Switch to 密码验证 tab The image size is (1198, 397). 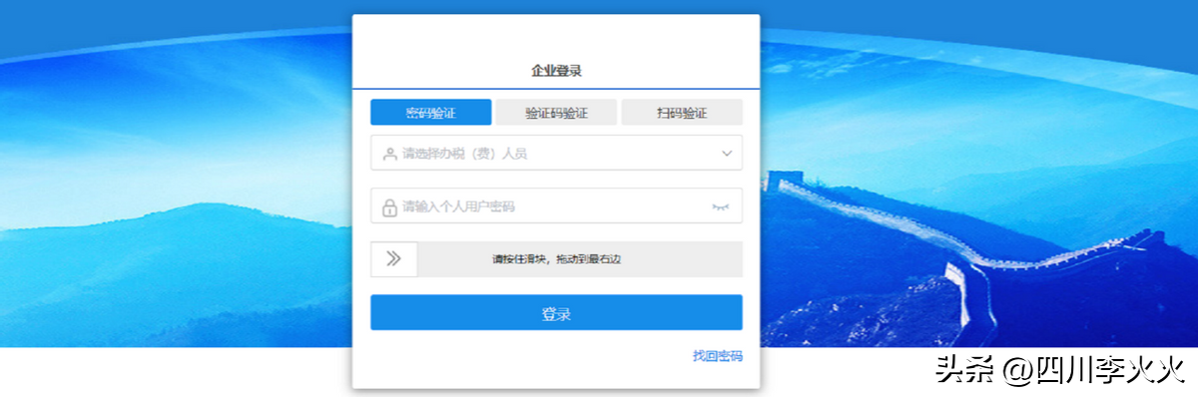430,113
